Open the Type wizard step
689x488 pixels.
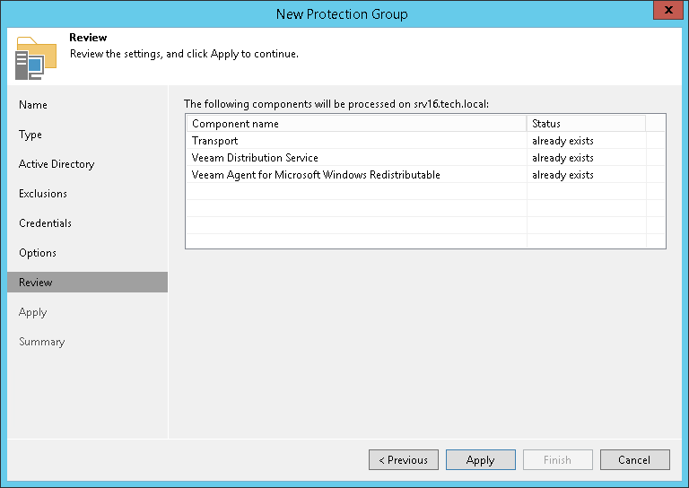pos(31,135)
